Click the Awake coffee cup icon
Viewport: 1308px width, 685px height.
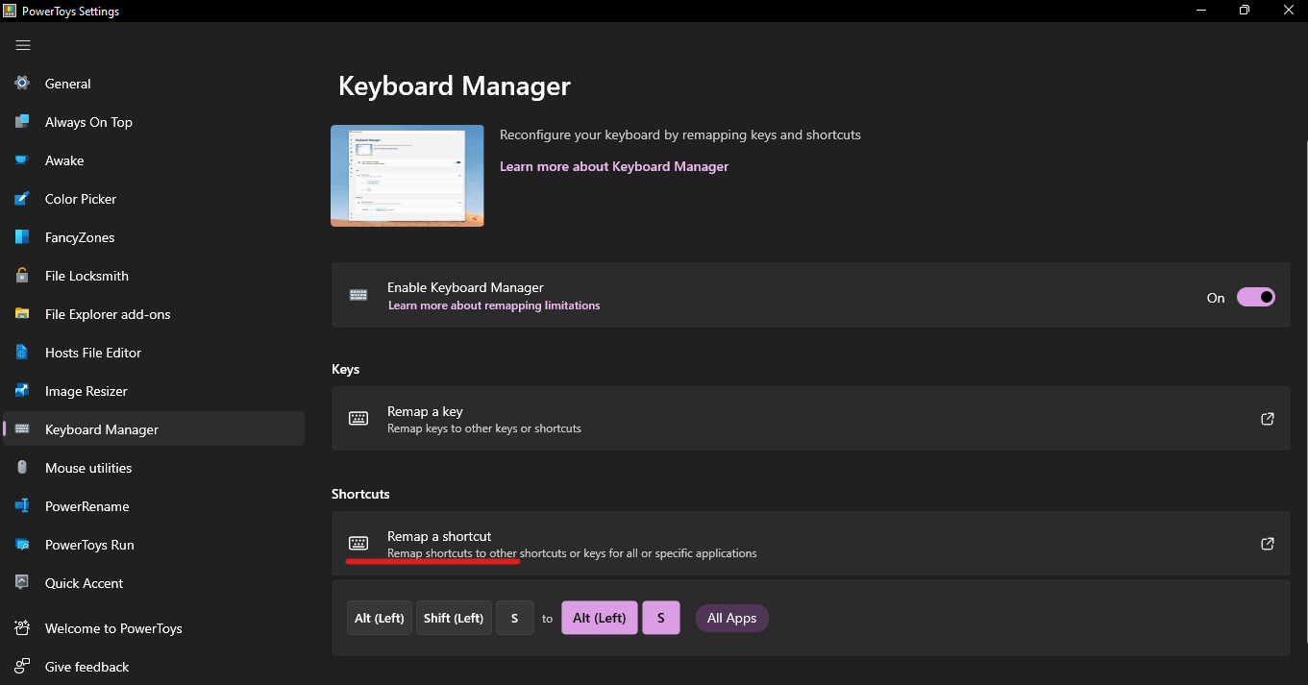pos(23,160)
